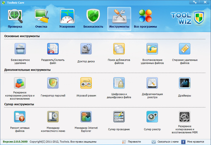Image resolution: width=211 pixels, height=145 pixels.
Task: Open the Драйверы tool
Action: point(185,83)
